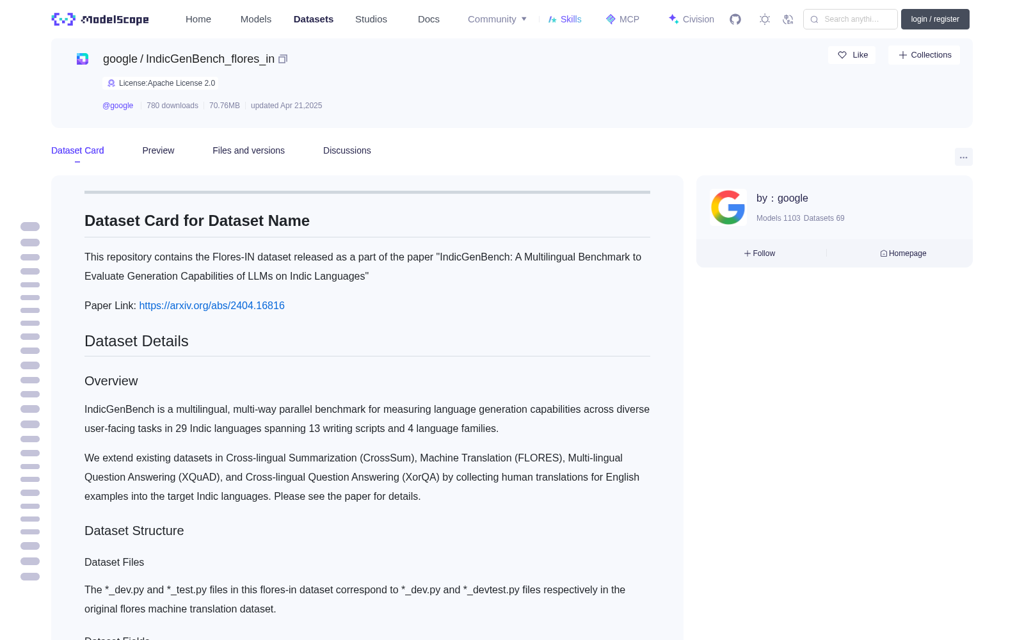The height and width of the screenshot is (640, 1024).
Task: Click the google namespace in the title
Action: point(120,59)
